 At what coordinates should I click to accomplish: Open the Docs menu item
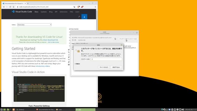coord(36,12)
